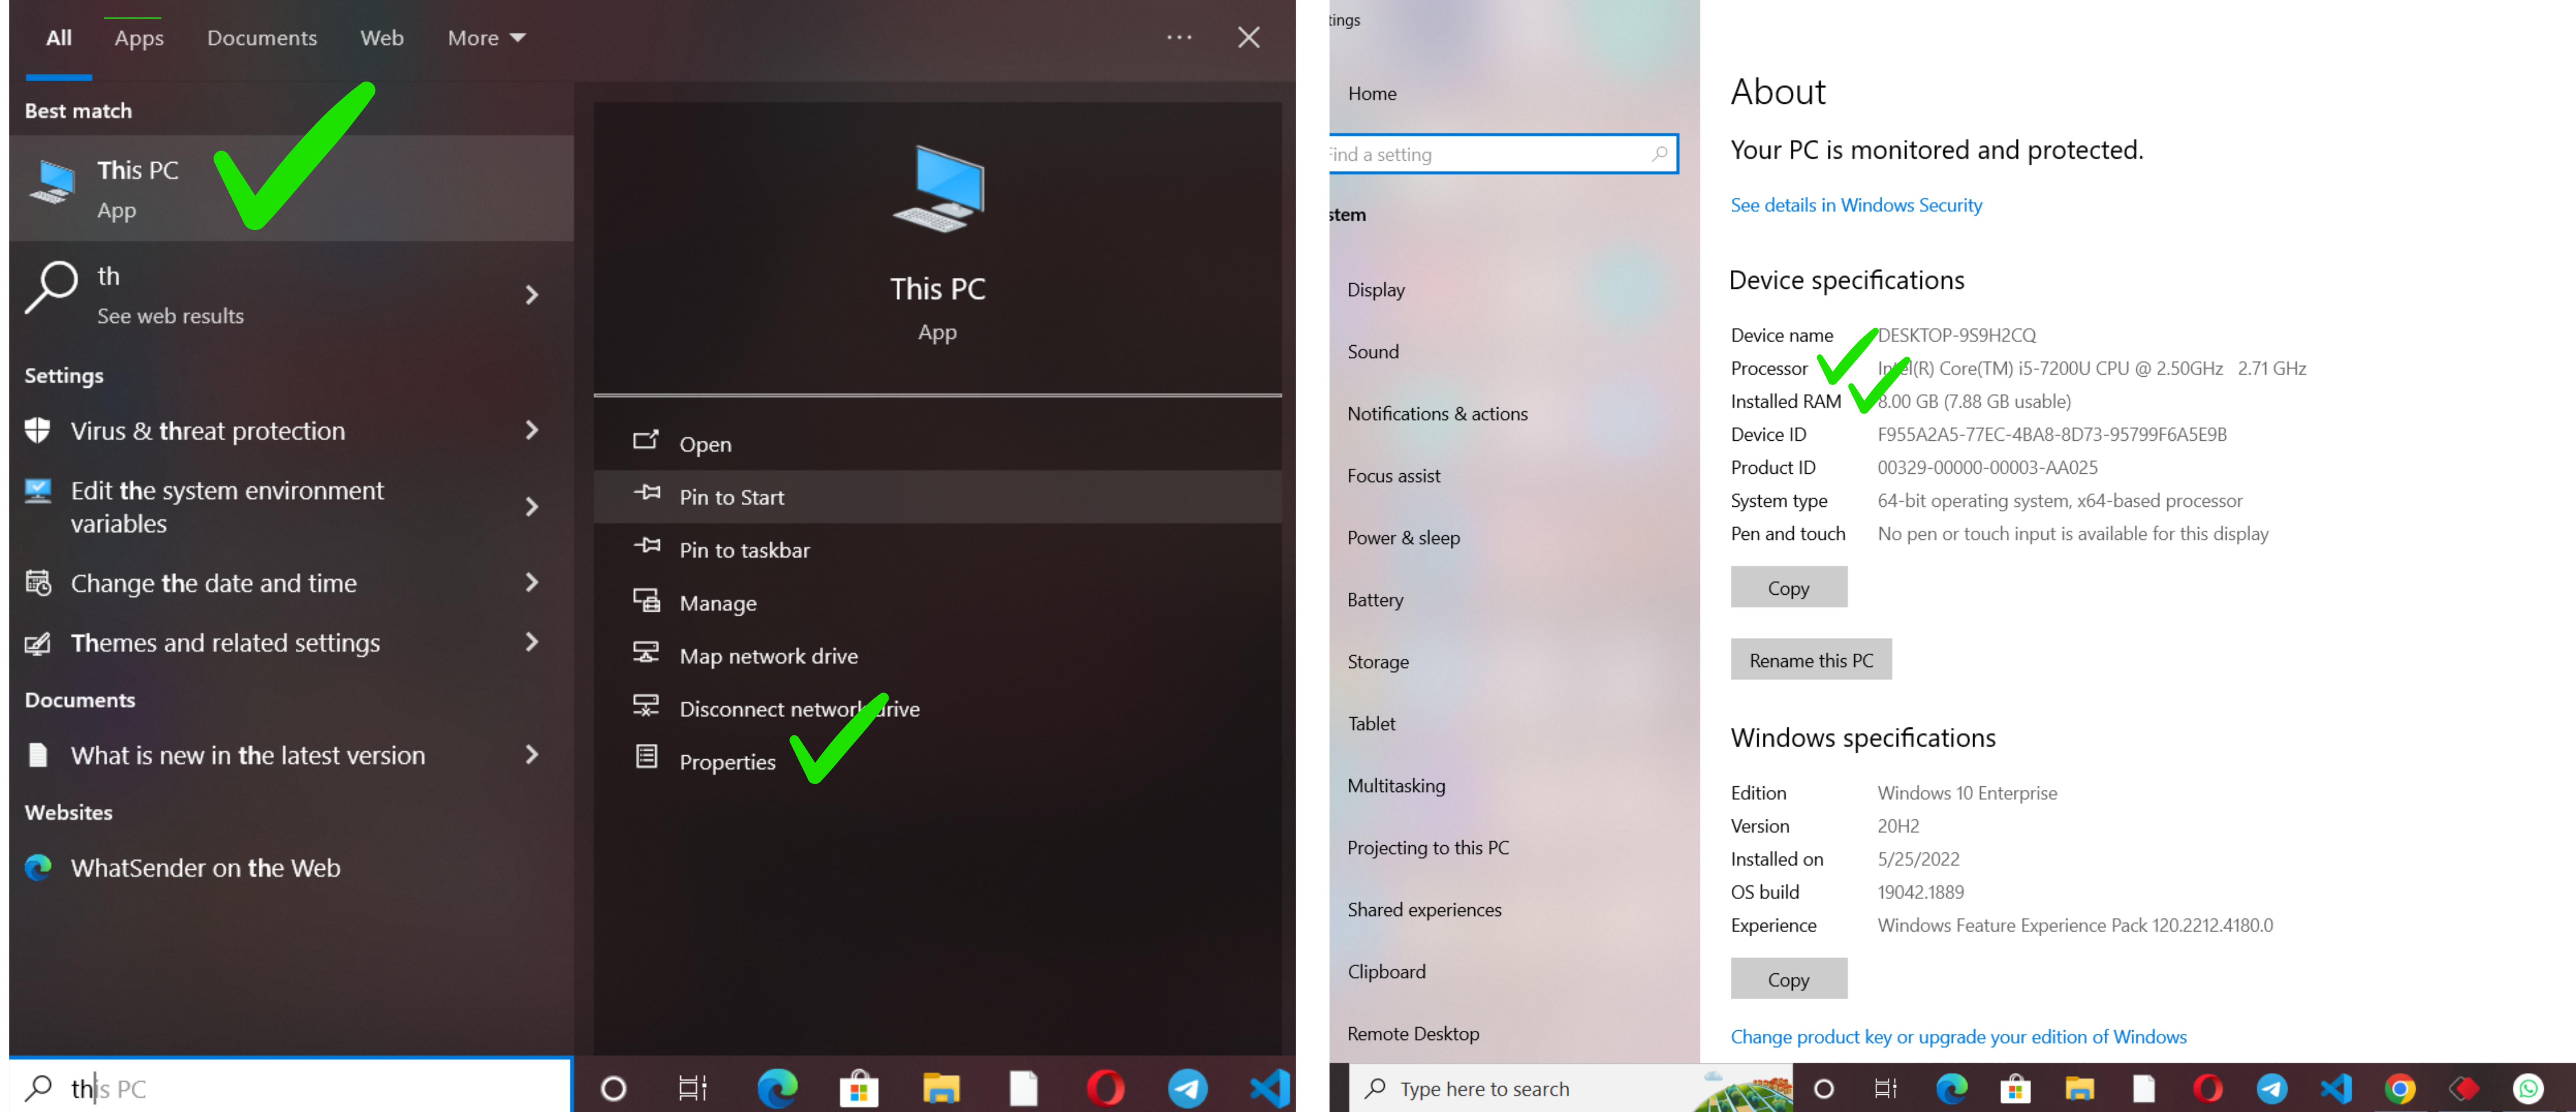Open Microsoft Store from left taskbar
2576x1112 pixels.
tap(859, 1088)
